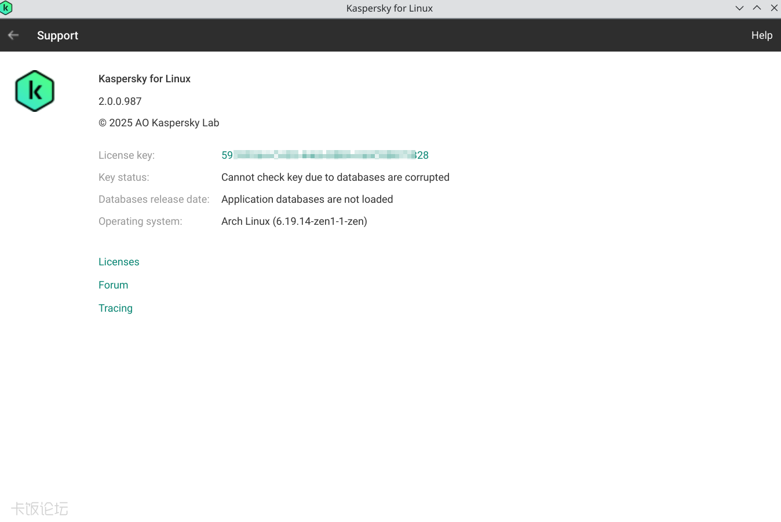The height and width of the screenshot is (522, 781).
Task: Open the Tracing link
Action: click(x=115, y=308)
